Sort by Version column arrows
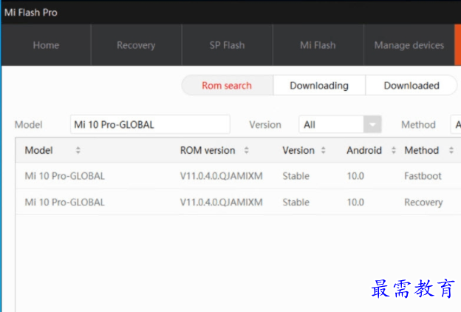The width and height of the screenshot is (461, 312). [323, 150]
